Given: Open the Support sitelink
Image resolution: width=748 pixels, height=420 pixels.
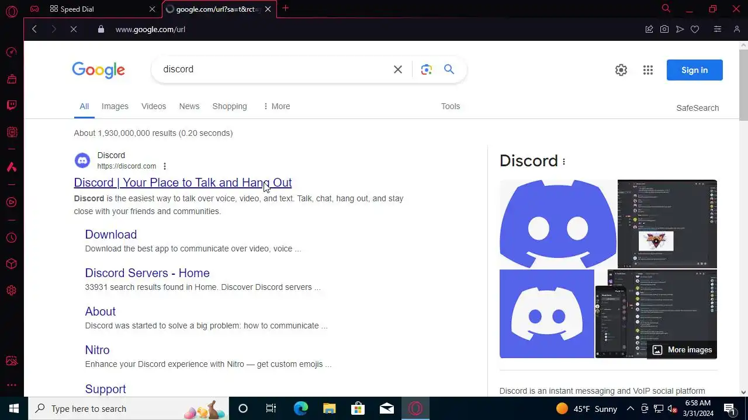Looking at the screenshot, I should click(x=105, y=389).
